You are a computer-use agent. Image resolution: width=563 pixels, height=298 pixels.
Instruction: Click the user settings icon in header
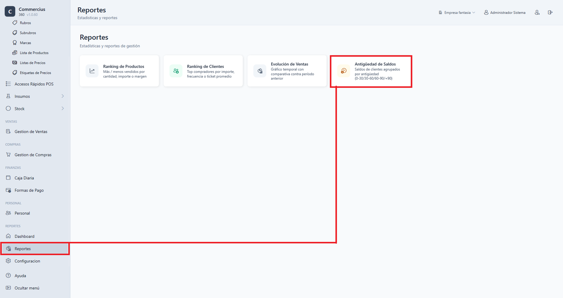(537, 12)
